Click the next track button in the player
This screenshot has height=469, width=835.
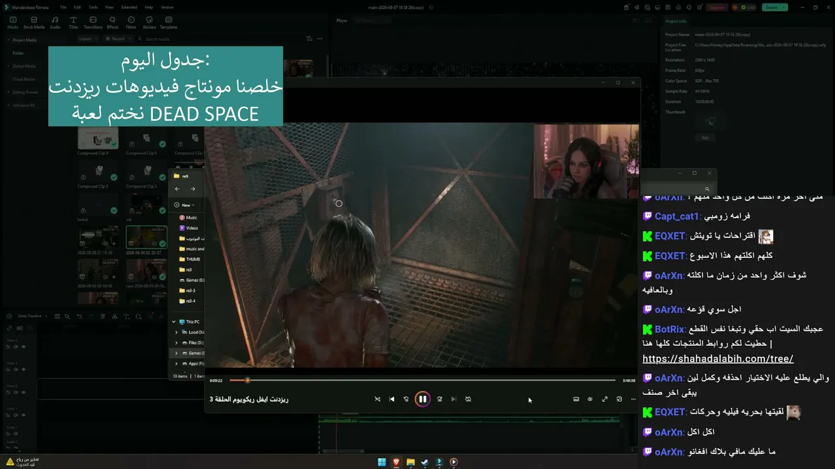point(453,399)
